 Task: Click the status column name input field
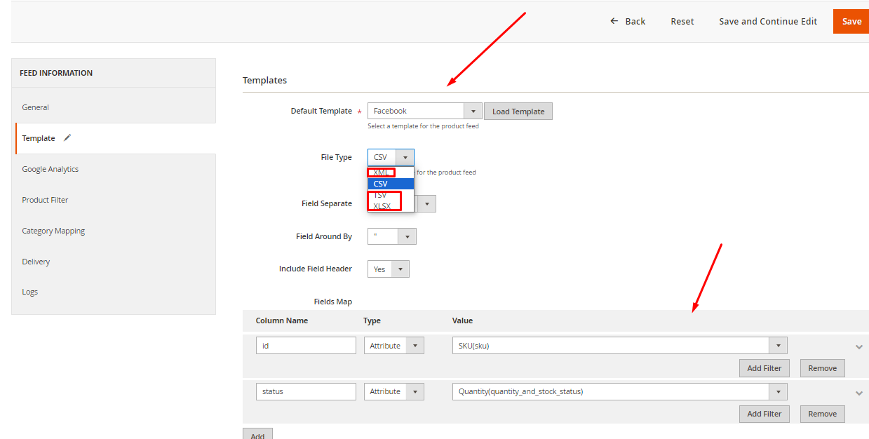pyautogui.click(x=306, y=391)
